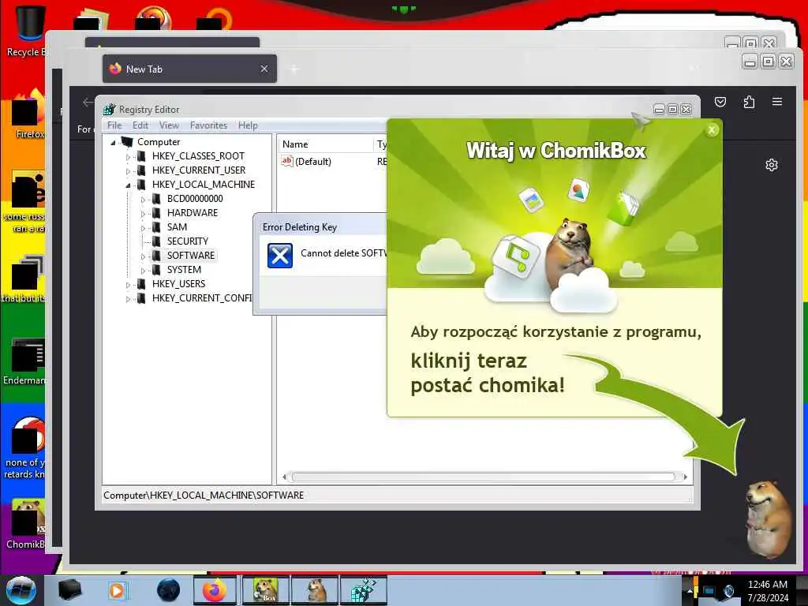Select SAM key in tree
Viewport: 808px width, 606px height.
pyautogui.click(x=177, y=227)
